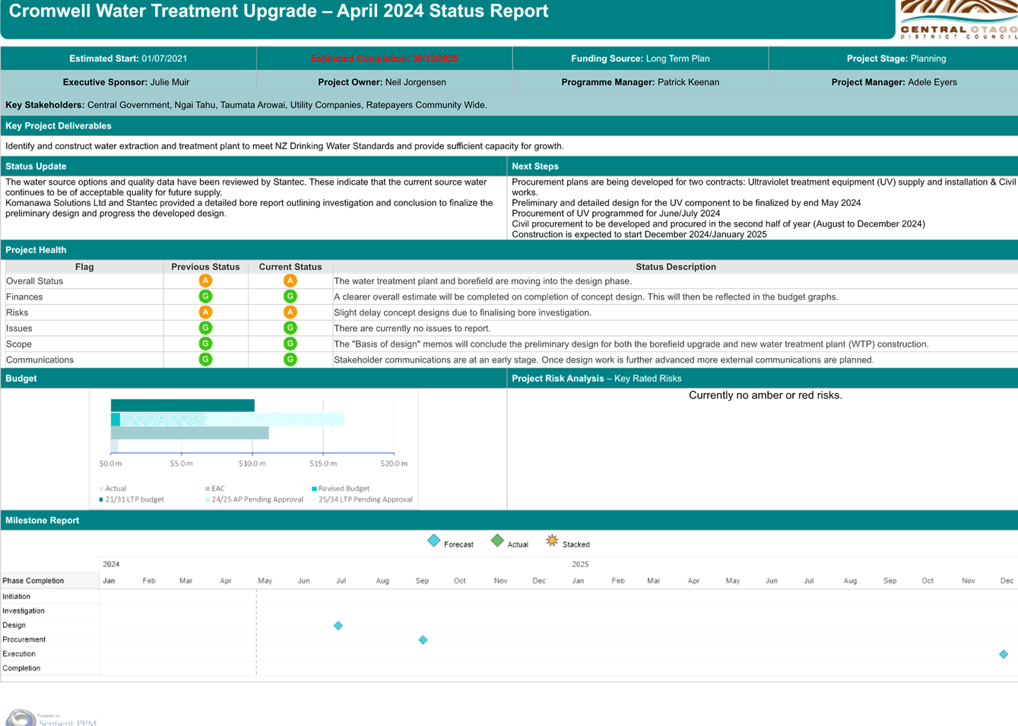Click Finances current status green indicator
Viewport: 1018px width, 726px height.
point(290,296)
